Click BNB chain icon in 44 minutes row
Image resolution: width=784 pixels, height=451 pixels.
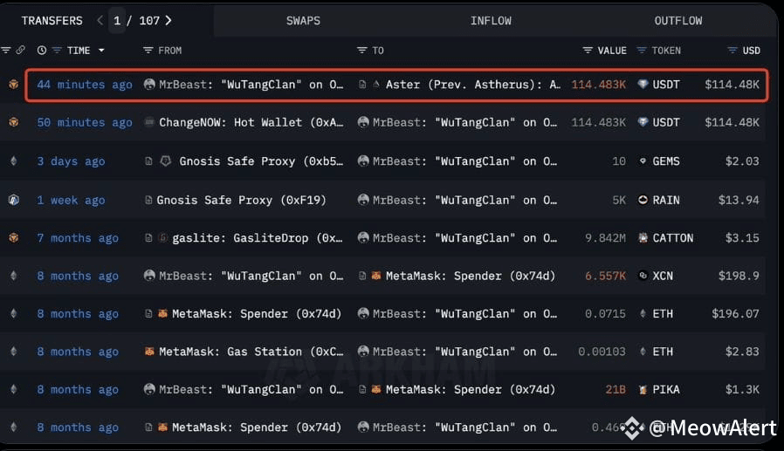pos(13,85)
